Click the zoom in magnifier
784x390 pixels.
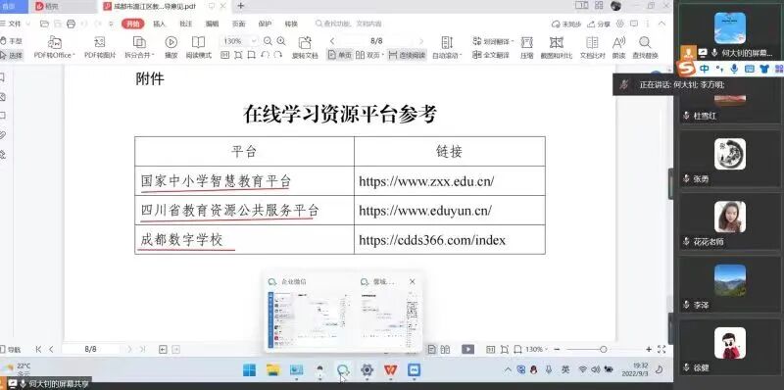pos(281,41)
